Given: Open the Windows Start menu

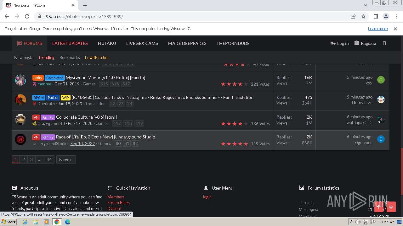Looking at the screenshot, I should pos(9,222).
